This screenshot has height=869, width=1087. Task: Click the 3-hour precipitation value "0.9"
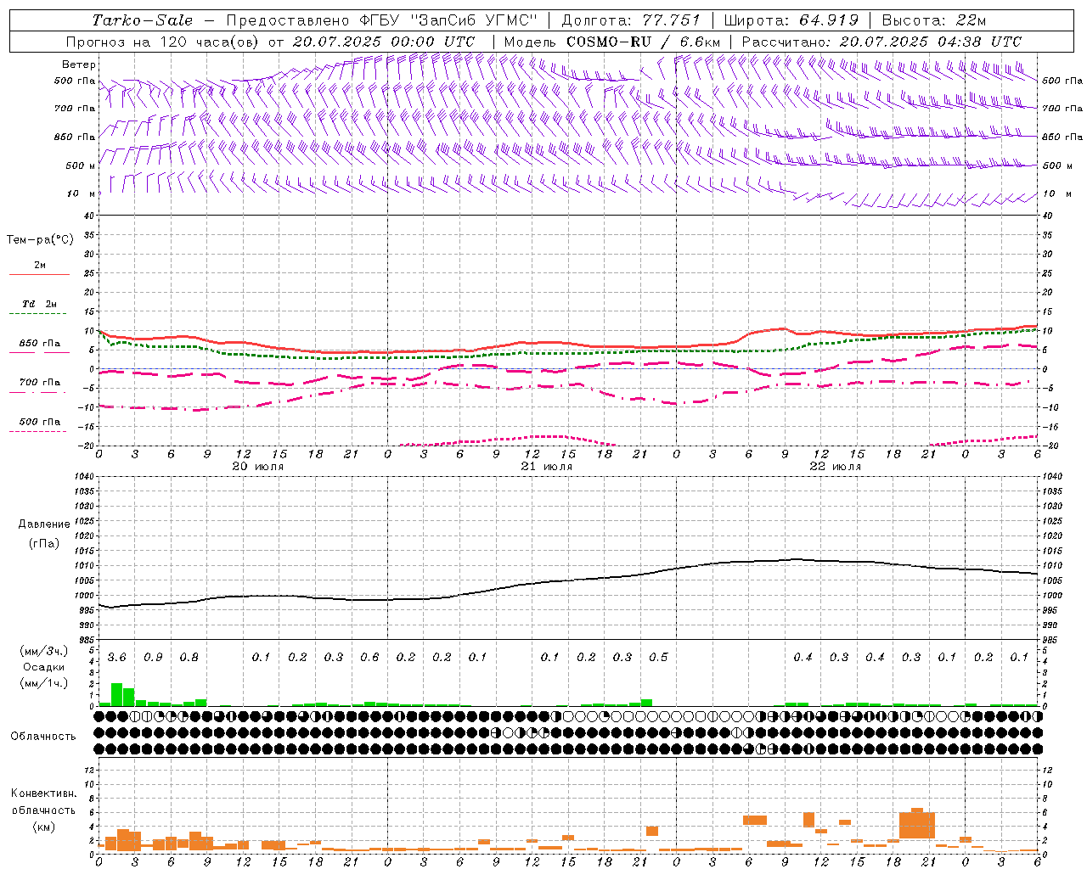(x=153, y=658)
